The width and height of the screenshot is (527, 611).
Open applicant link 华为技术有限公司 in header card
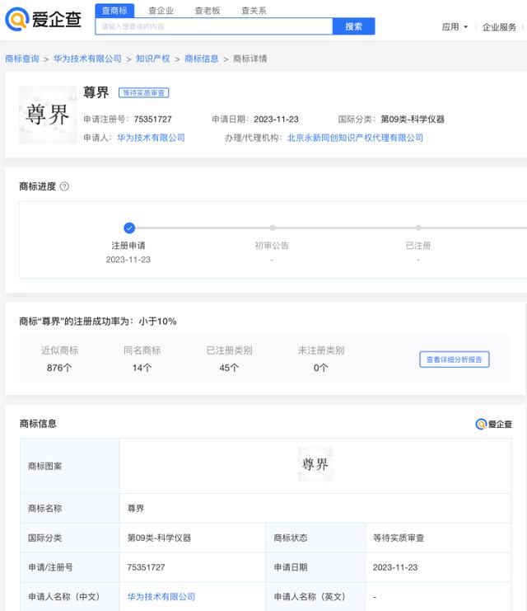(151, 138)
